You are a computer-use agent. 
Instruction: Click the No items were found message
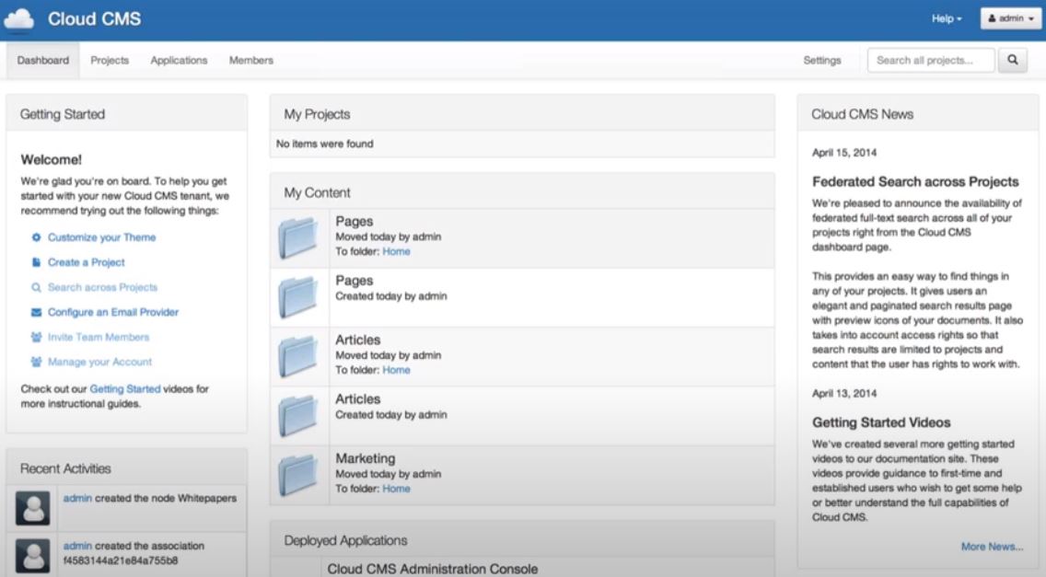325,144
